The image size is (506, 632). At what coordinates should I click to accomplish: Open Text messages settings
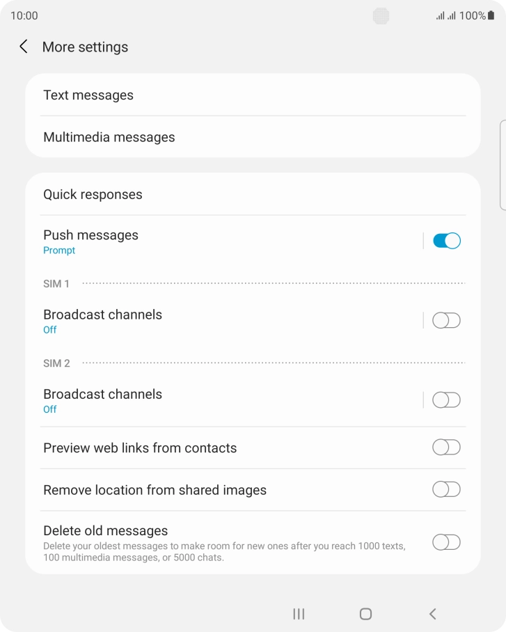tap(88, 95)
